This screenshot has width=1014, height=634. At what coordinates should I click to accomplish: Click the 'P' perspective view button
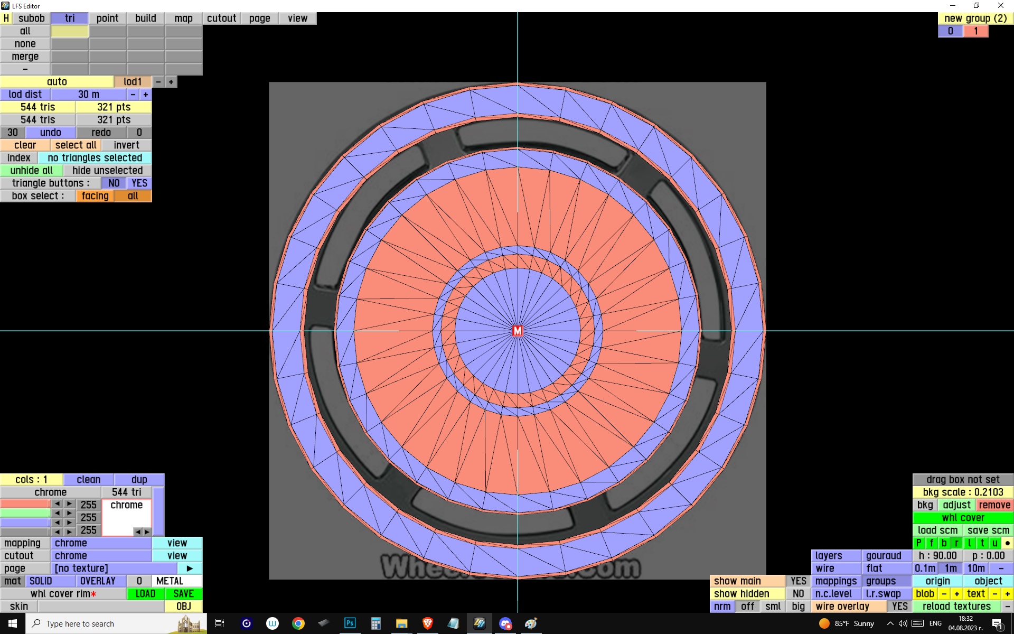pos(918,543)
